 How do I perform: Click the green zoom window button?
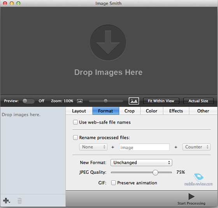18,3
